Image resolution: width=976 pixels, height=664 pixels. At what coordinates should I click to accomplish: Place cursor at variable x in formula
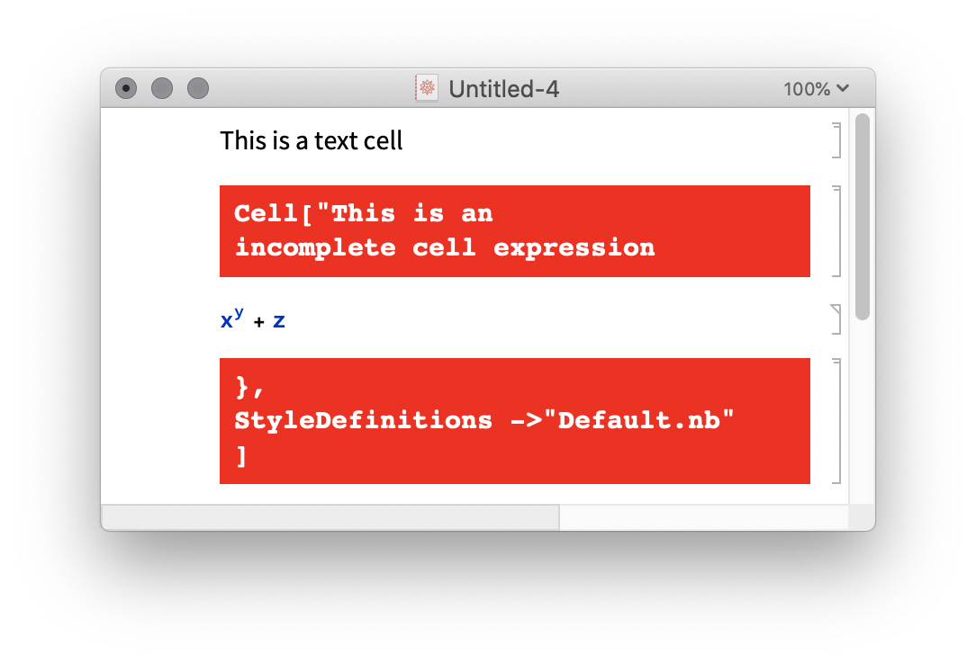tap(226, 321)
